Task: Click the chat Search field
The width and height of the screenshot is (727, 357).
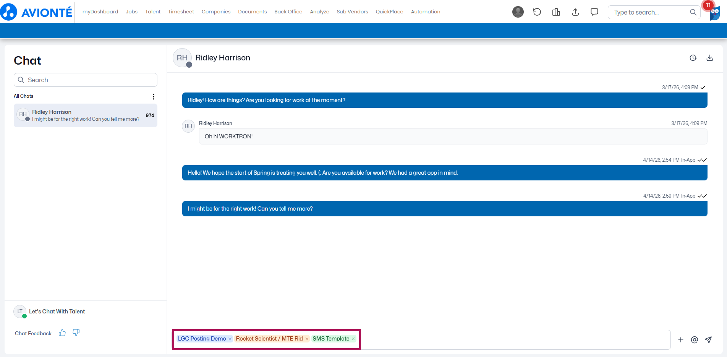Action: (x=86, y=80)
